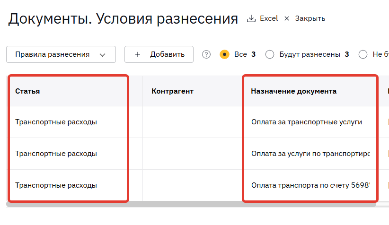Open the question mark help icon

[206, 54]
